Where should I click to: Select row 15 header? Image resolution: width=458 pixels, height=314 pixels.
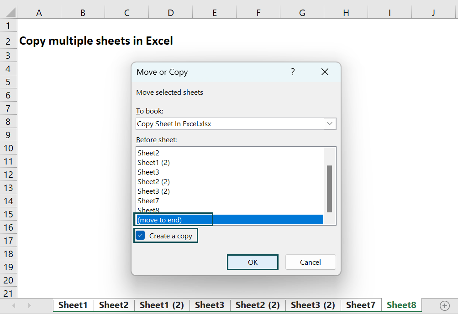[x=8, y=214]
